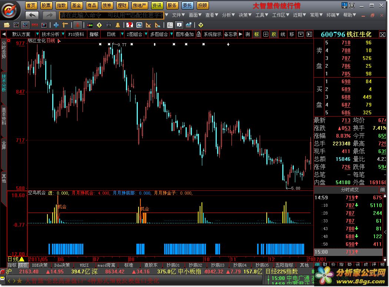This screenshot has width=389, height=287.
Task: Toggle the 指标 indicator button
Action: tap(94, 34)
